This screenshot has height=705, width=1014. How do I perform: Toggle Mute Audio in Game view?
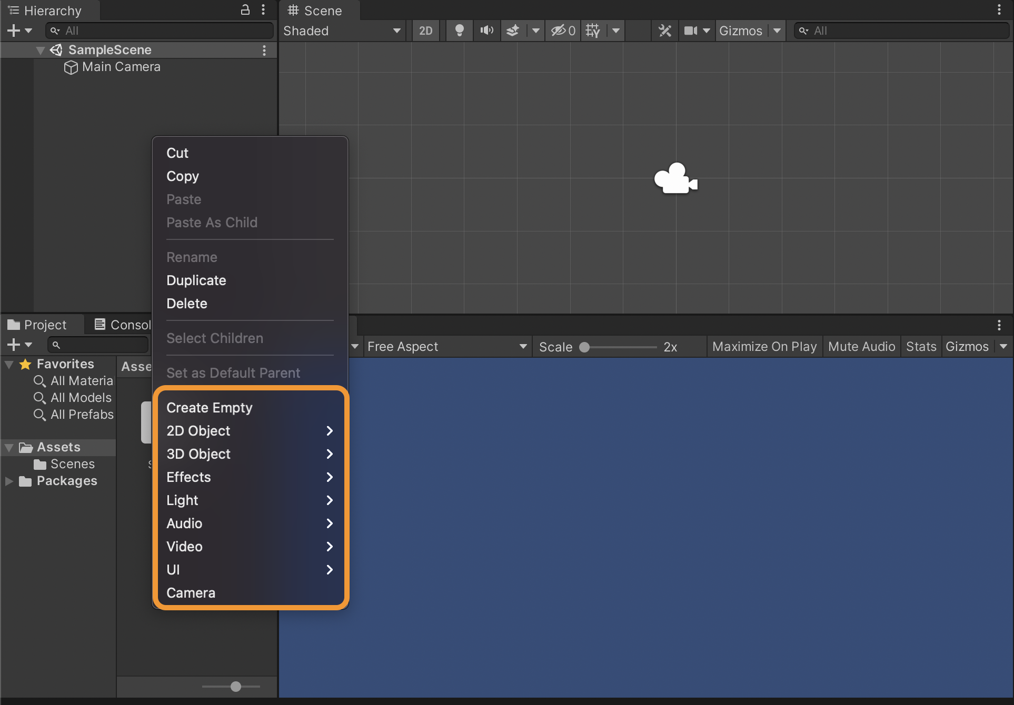point(861,346)
